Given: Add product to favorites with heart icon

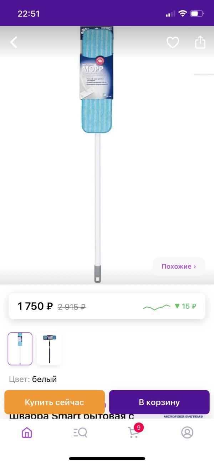Looking at the screenshot, I should (x=173, y=43).
